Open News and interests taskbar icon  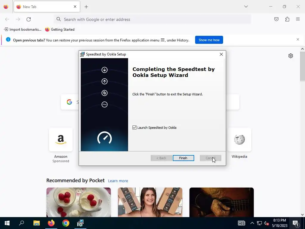pyautogui.click(x=241, y=223)
